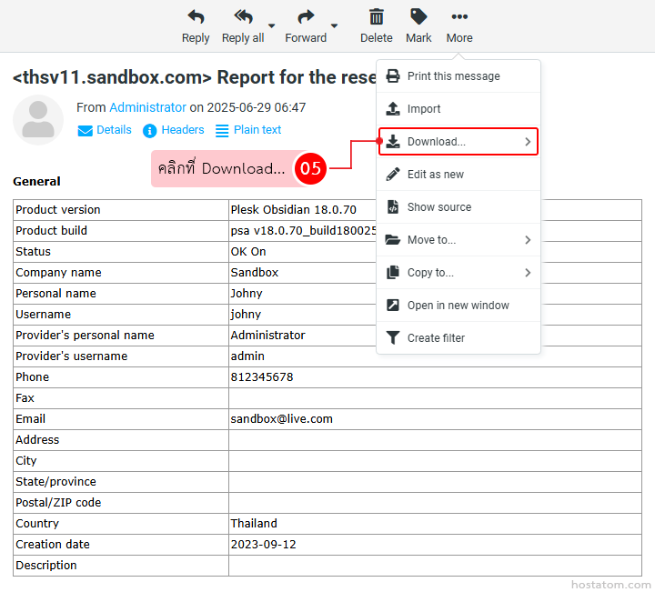This screenshot has width=655, height=592.
Task: Click the Forward arrow icon
Action: [x=306, y=17]
